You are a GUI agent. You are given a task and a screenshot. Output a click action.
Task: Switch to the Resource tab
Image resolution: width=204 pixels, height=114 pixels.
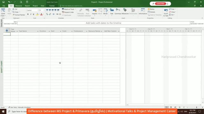[18, 6]
